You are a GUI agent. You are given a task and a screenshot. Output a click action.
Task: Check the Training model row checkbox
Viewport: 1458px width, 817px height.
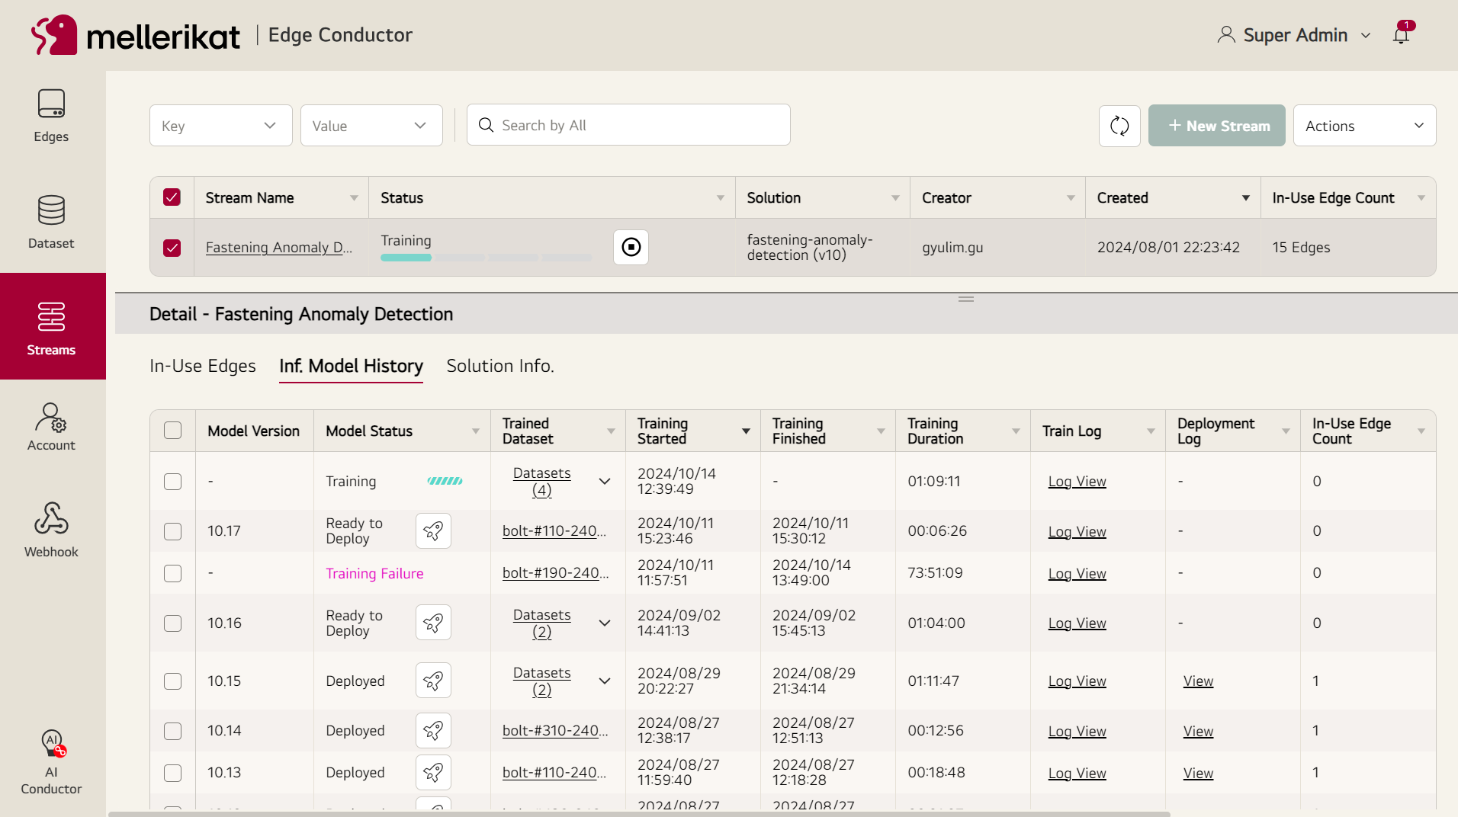172,481
